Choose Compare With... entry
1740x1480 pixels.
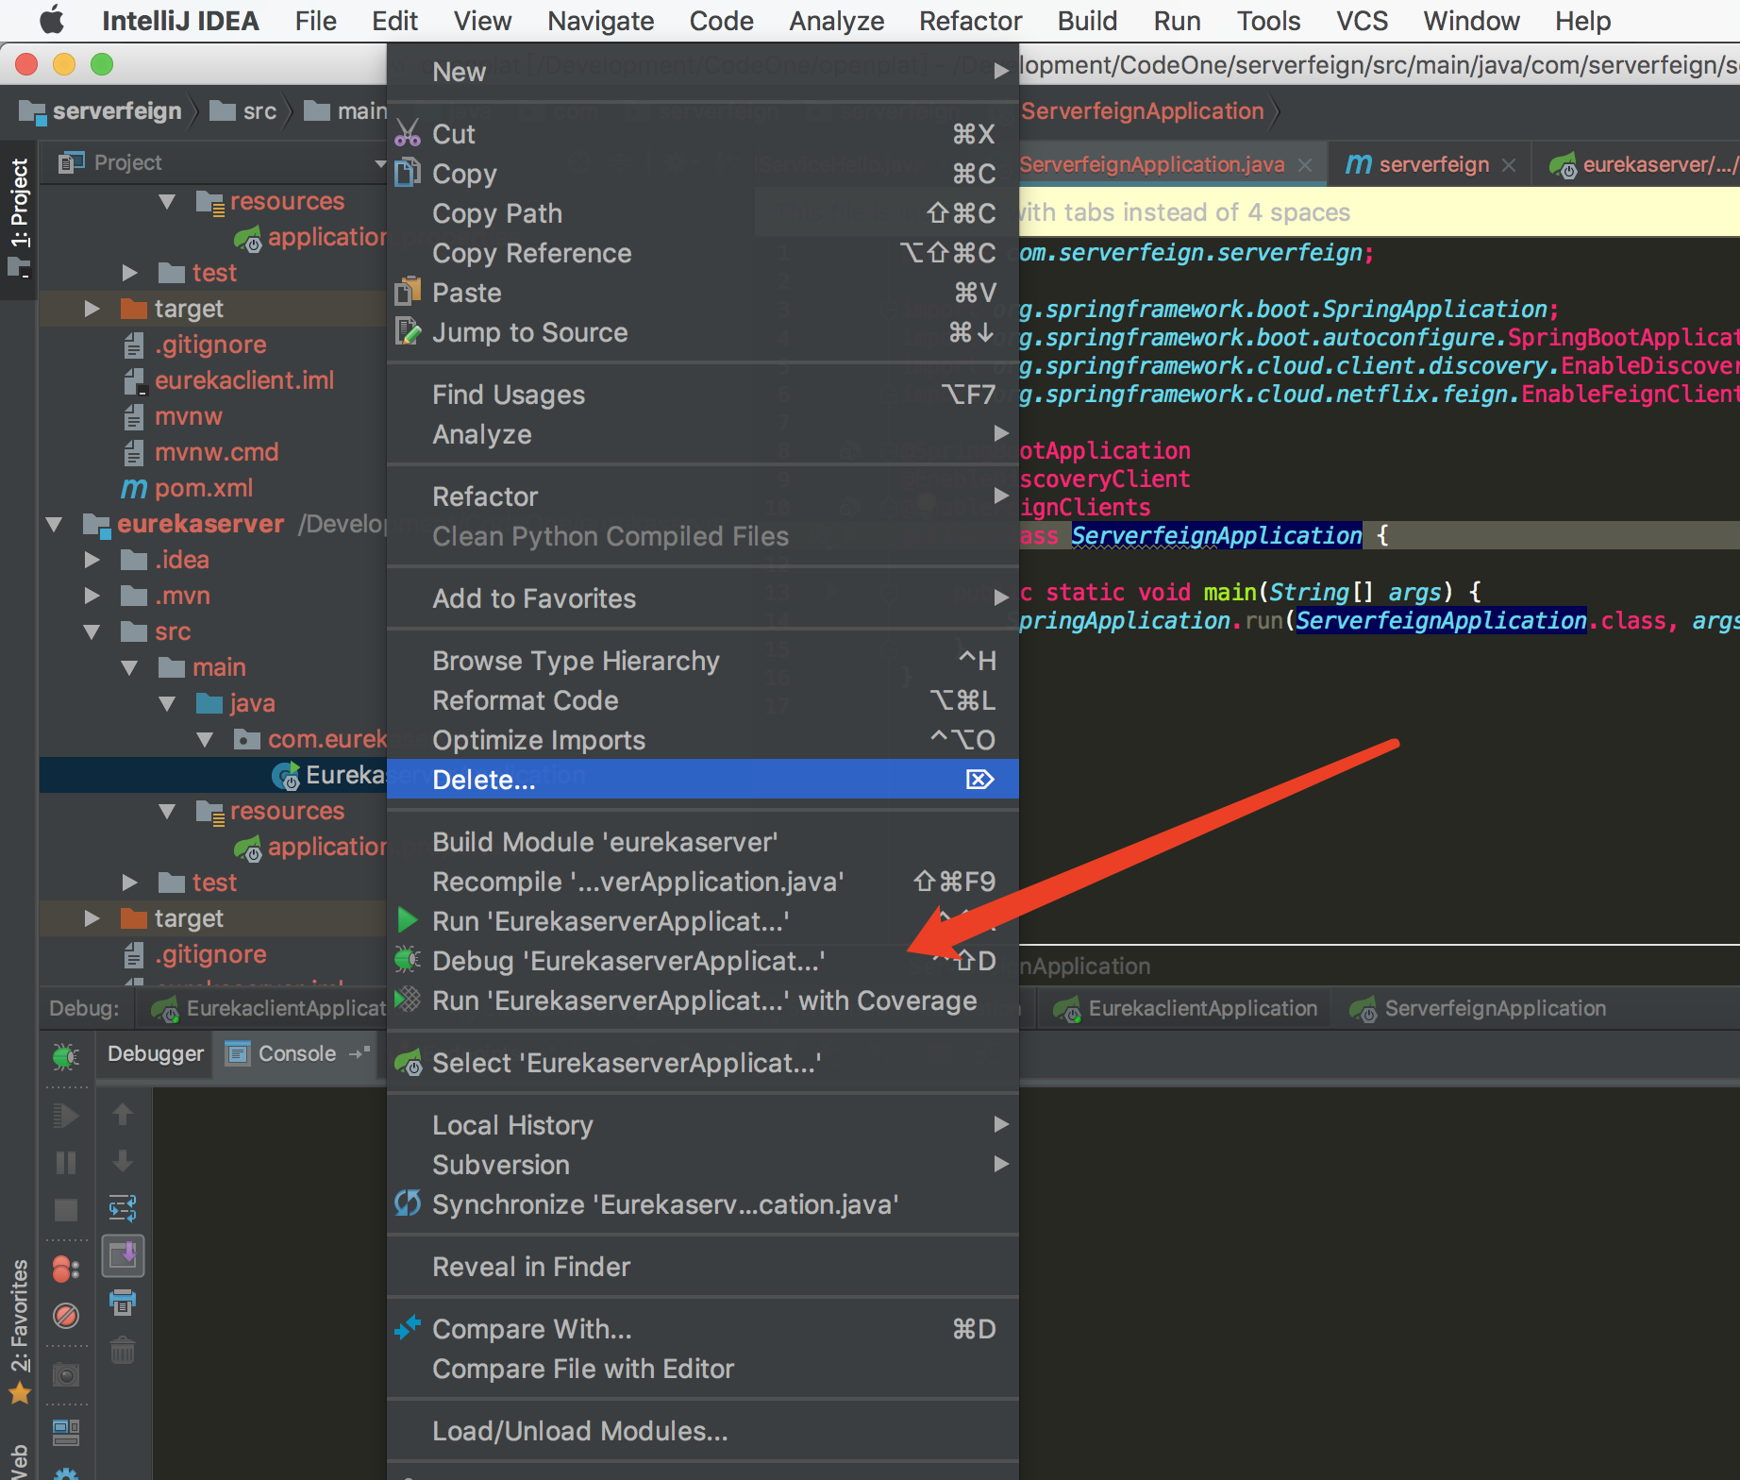point(703,1329)
